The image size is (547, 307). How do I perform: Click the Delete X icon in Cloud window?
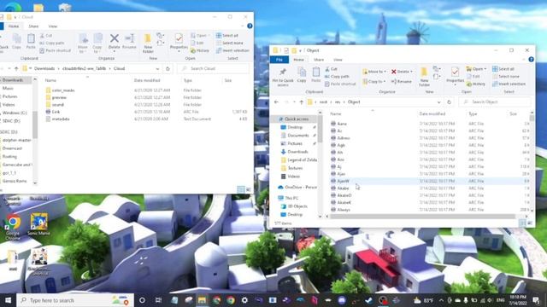point(114,38)
